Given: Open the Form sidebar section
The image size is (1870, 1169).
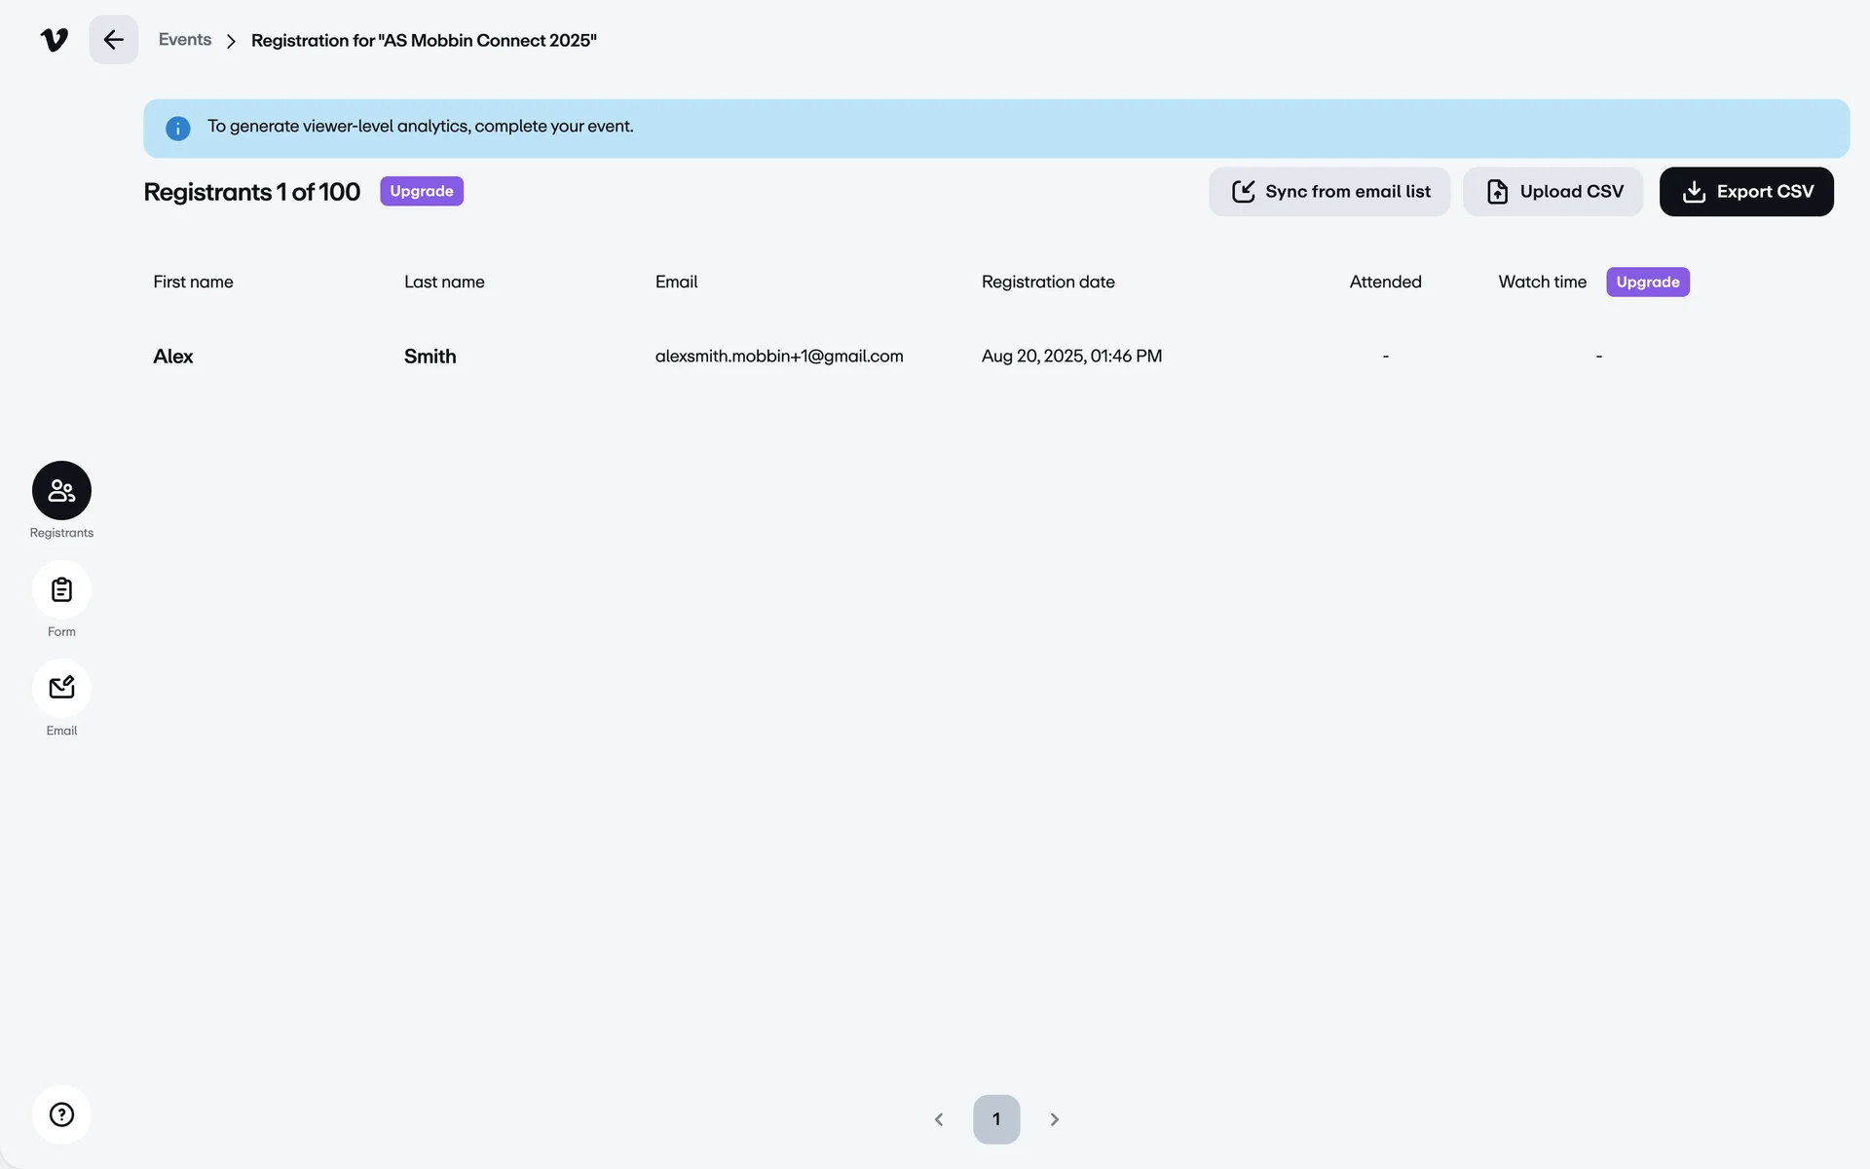Looking at the screenshot, I should pos(61,590).
